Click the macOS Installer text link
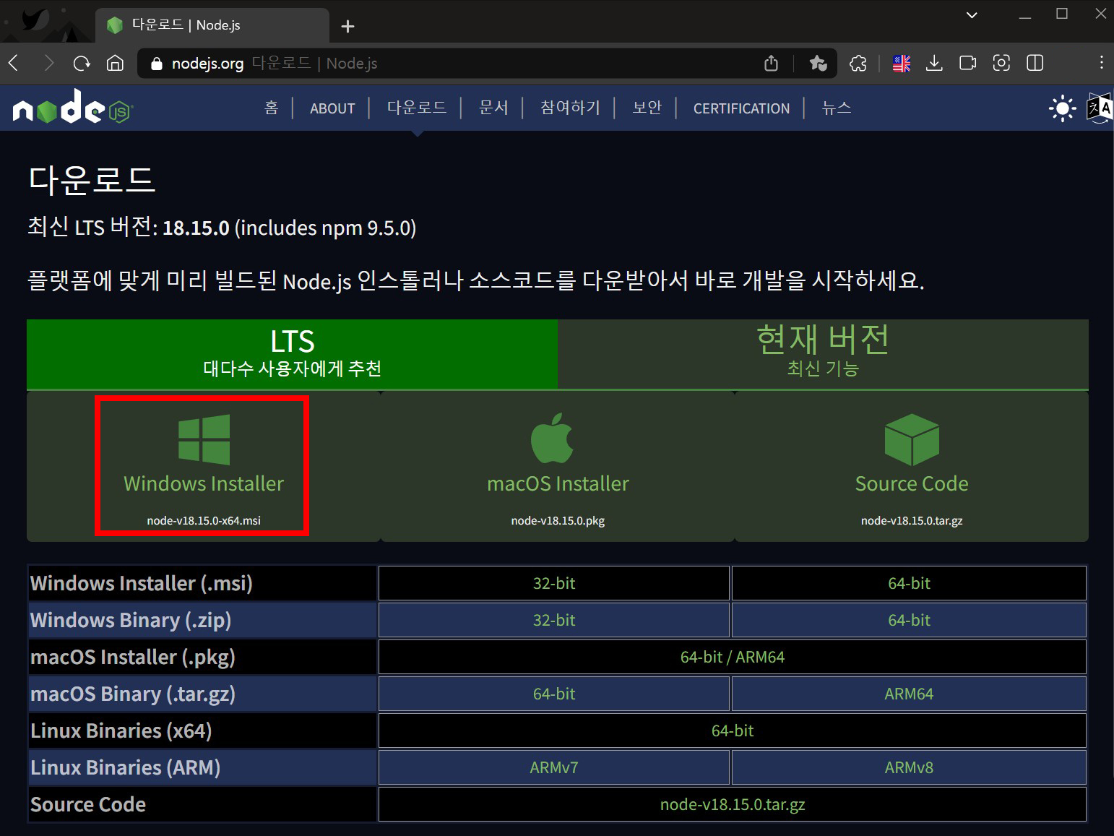Viewport: 1114px width, 836px height. (x=558, y=483)
